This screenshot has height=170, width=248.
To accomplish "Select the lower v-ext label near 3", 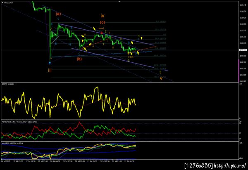I will coord(131,57).
